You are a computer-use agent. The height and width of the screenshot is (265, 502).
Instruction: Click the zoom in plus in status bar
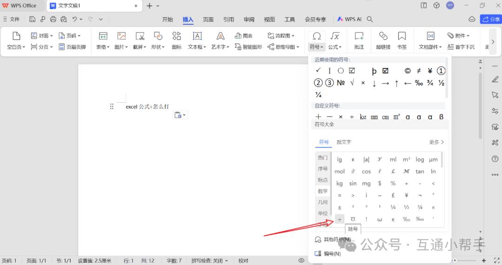click(484, 260)
